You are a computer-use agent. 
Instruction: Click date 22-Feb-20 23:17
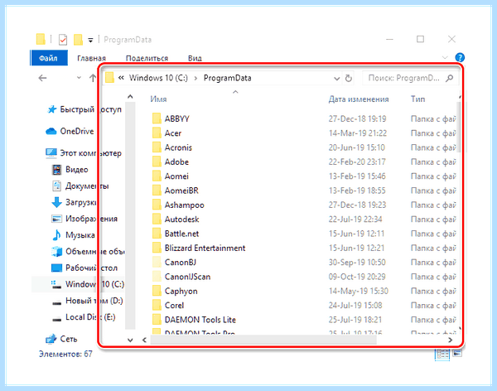[357, 162]
